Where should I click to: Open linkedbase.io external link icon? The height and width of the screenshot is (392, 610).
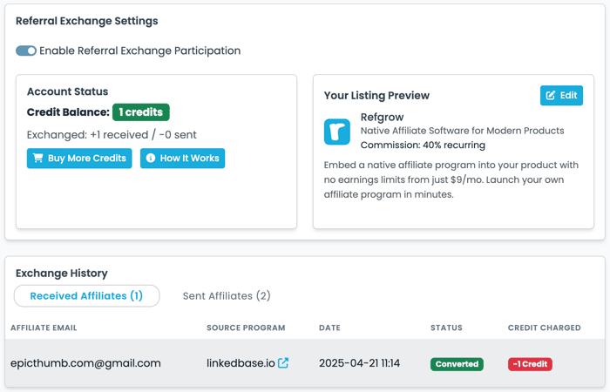(x=283, y=363)
